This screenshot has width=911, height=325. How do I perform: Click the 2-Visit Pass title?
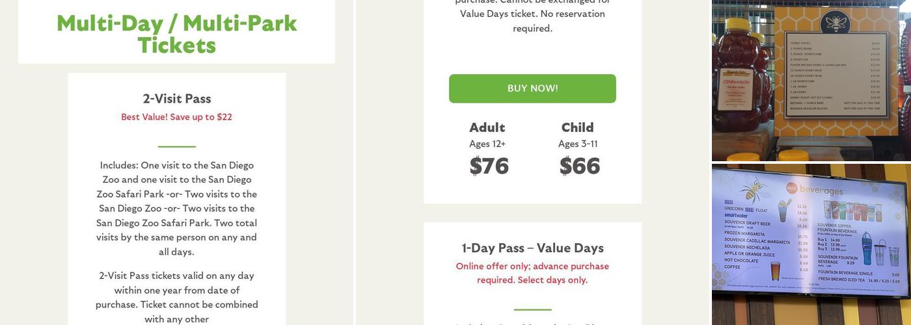(177, 99)
